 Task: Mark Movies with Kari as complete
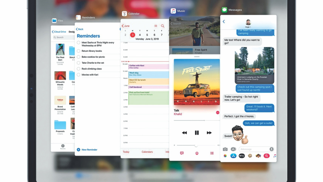78,75
